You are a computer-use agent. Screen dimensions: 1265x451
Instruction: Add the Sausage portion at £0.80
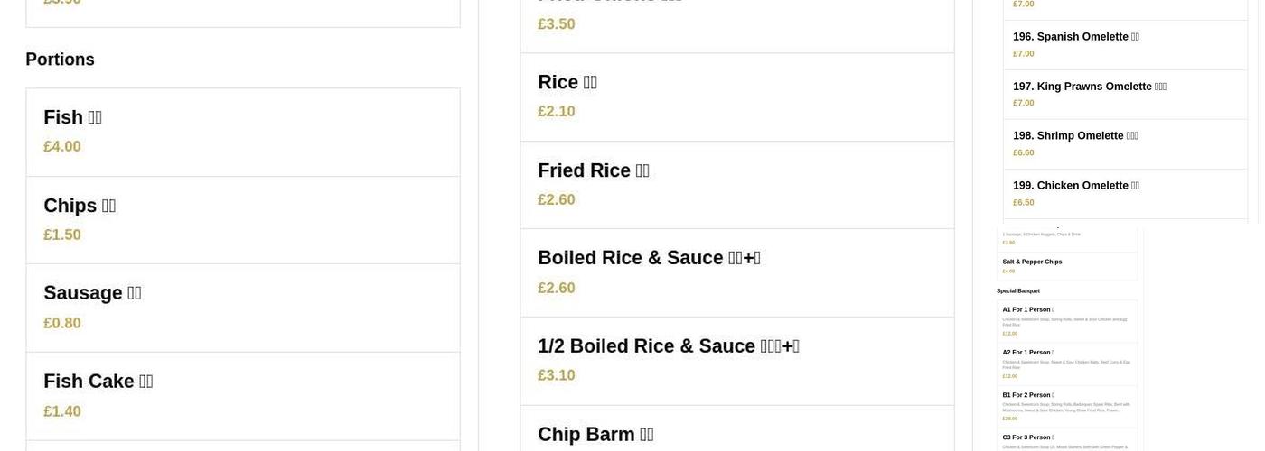click(242, 308)
